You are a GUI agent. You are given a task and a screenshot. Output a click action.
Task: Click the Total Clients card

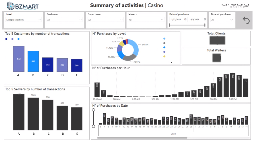click(x=216, y=38)
